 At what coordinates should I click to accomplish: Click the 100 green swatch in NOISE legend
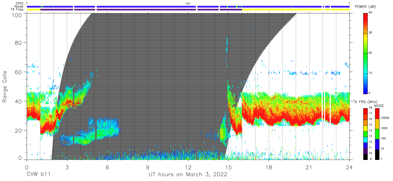tap(377, 134)
